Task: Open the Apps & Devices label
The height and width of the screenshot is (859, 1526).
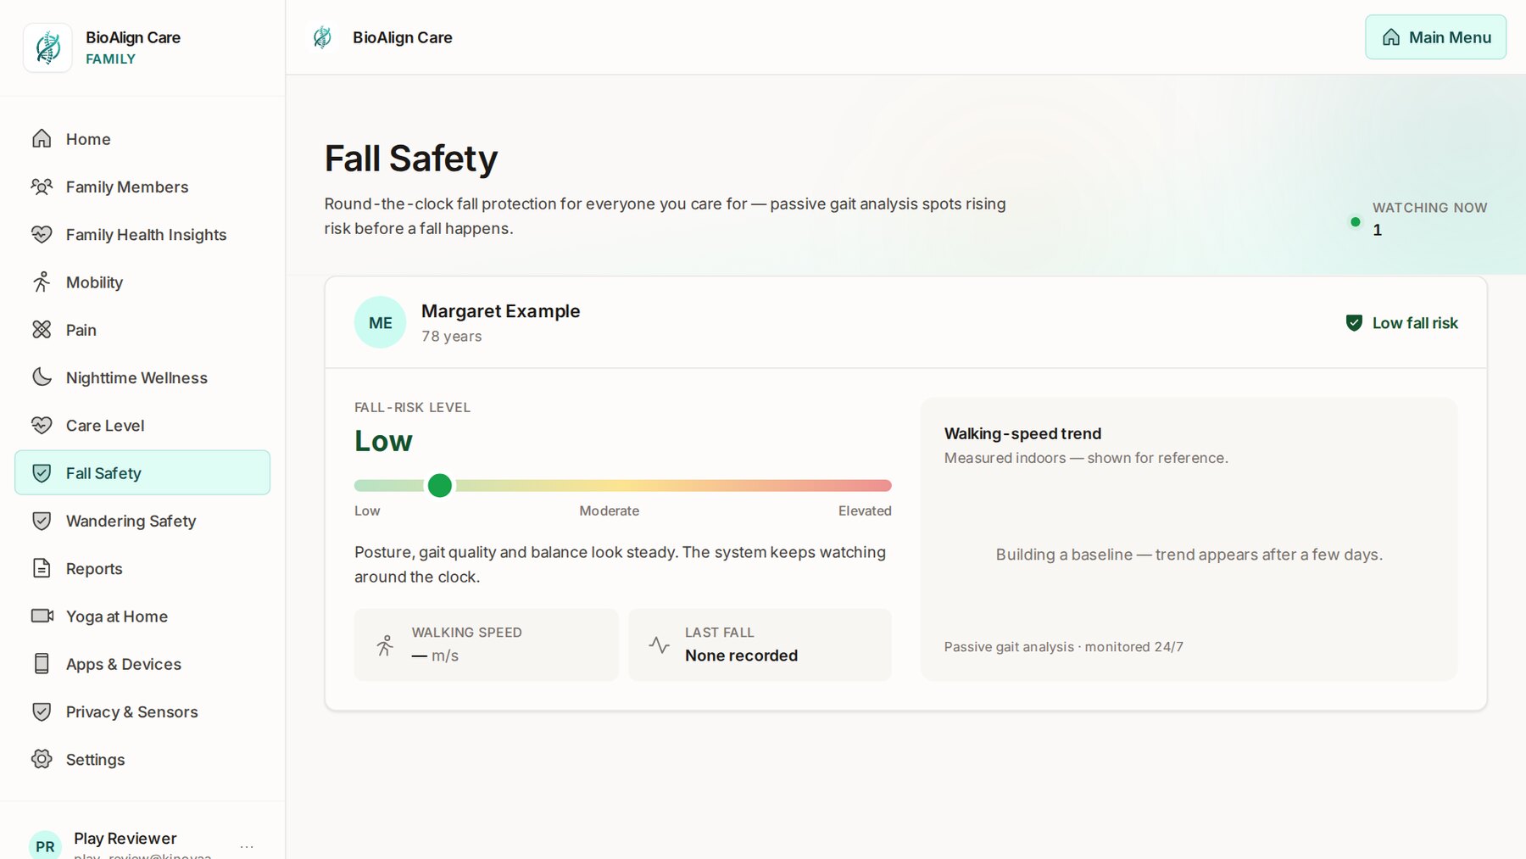Action: 124,664
